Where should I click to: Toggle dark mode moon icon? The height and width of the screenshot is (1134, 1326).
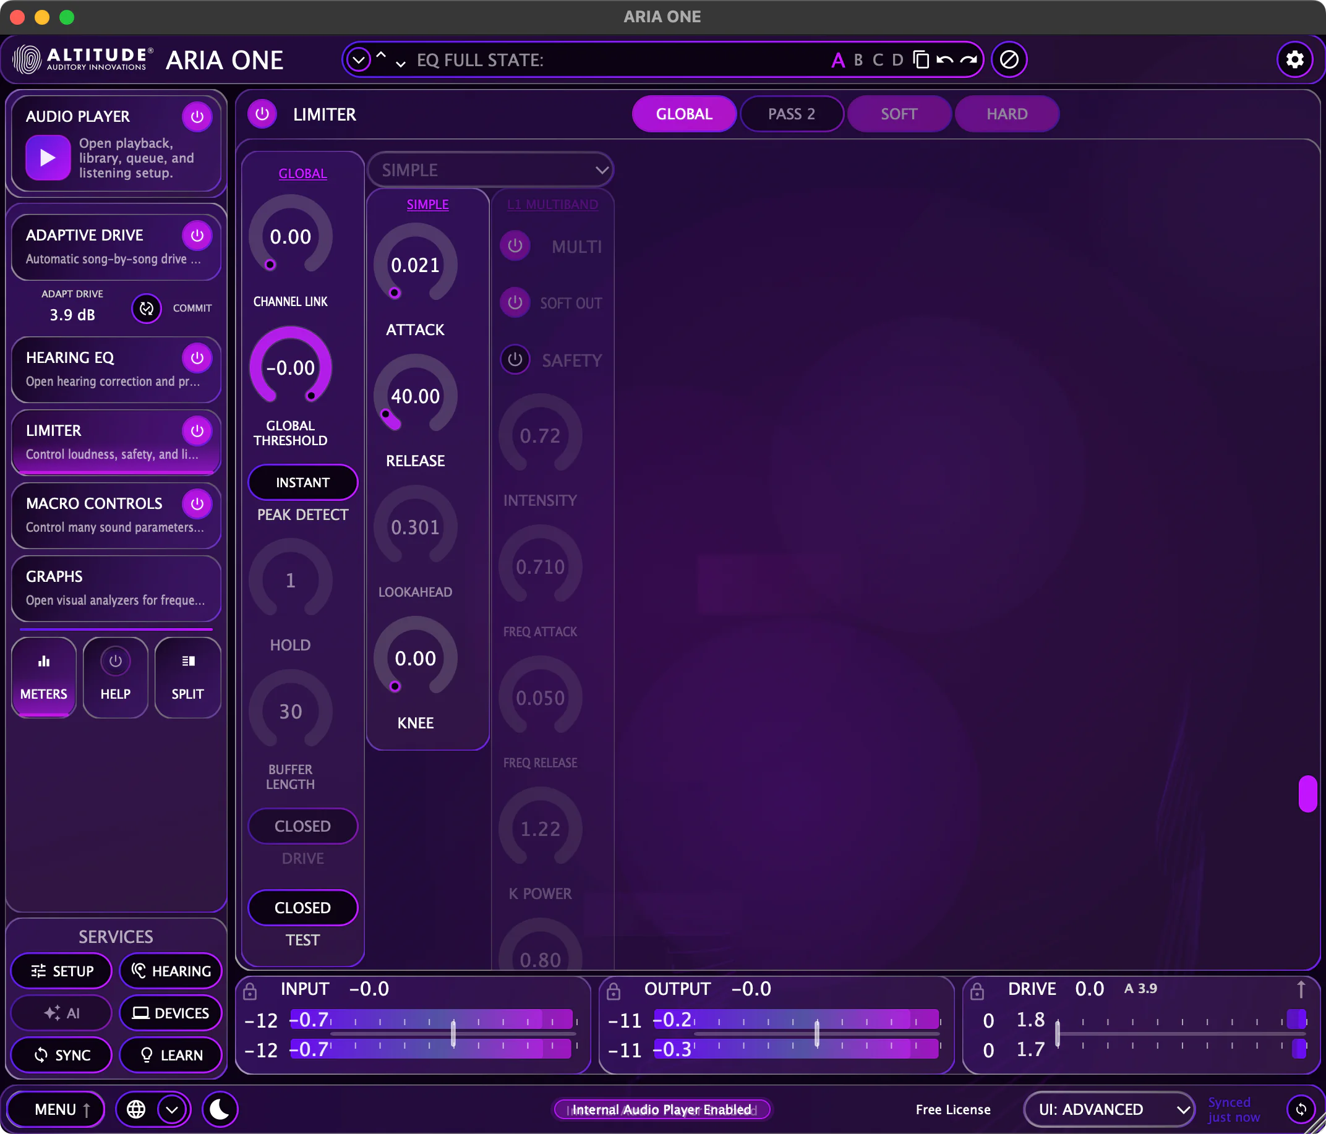click(220, 1109)
